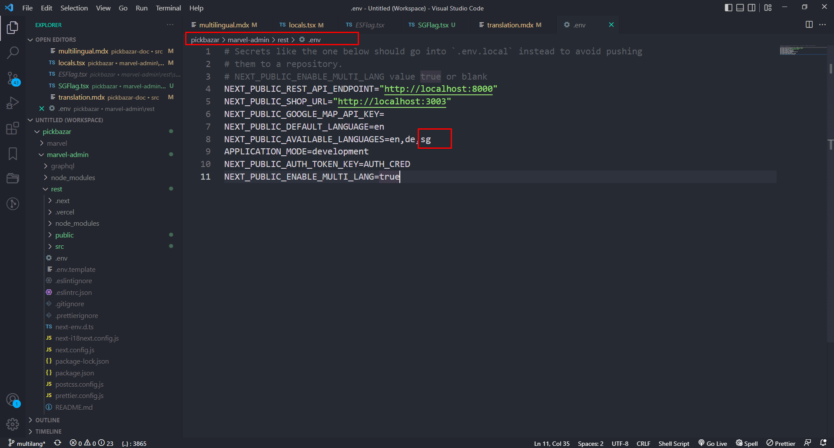Open README.md file
Viewport: 834px width, 448px height.
[74, 408]
